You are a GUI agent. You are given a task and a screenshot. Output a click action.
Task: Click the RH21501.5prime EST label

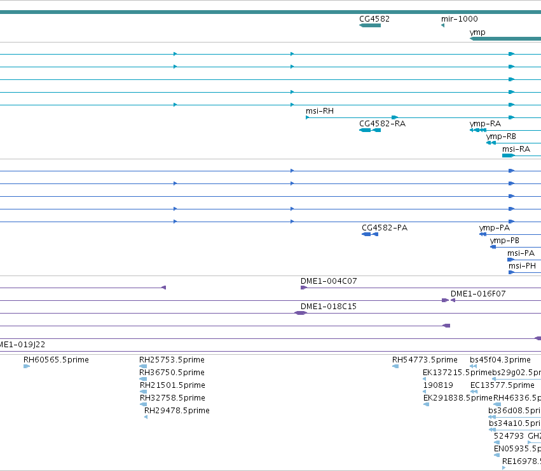(172, 385)
